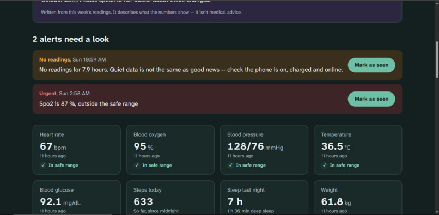Open the Blood pressure card
This screenshot has width=439, height=215.
tap(264, 150)
